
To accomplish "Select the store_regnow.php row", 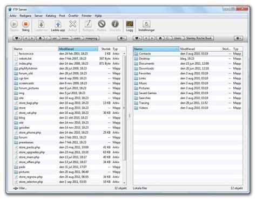I will click(x=68, y=177).
